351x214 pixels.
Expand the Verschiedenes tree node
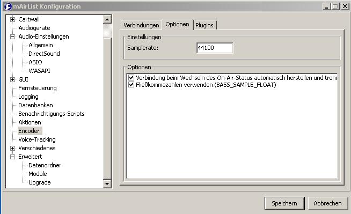[13, 148]
